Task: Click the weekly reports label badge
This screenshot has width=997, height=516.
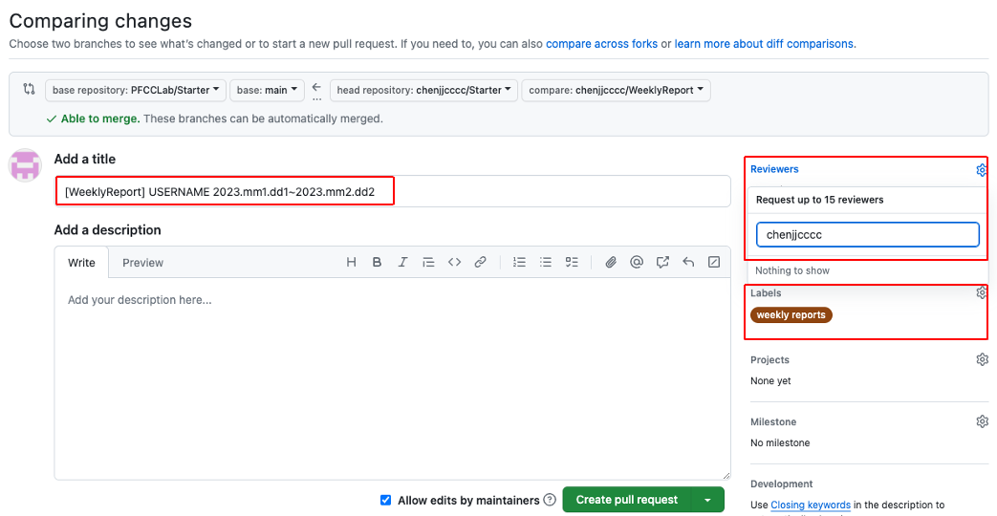Action: click(x=791, y=314)
